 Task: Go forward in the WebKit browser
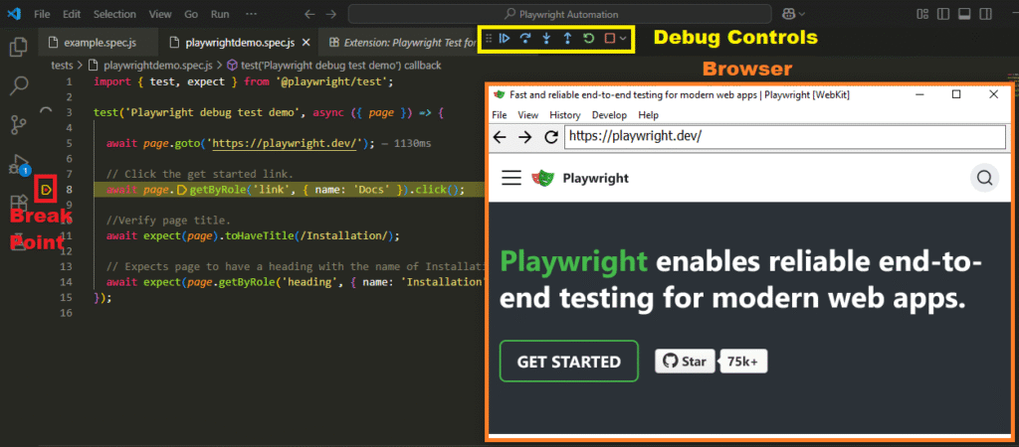[525, 137]
